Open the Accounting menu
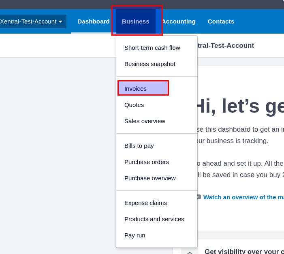Image resolution: width=284 pixels, height=254 pixels. point(179,21)
